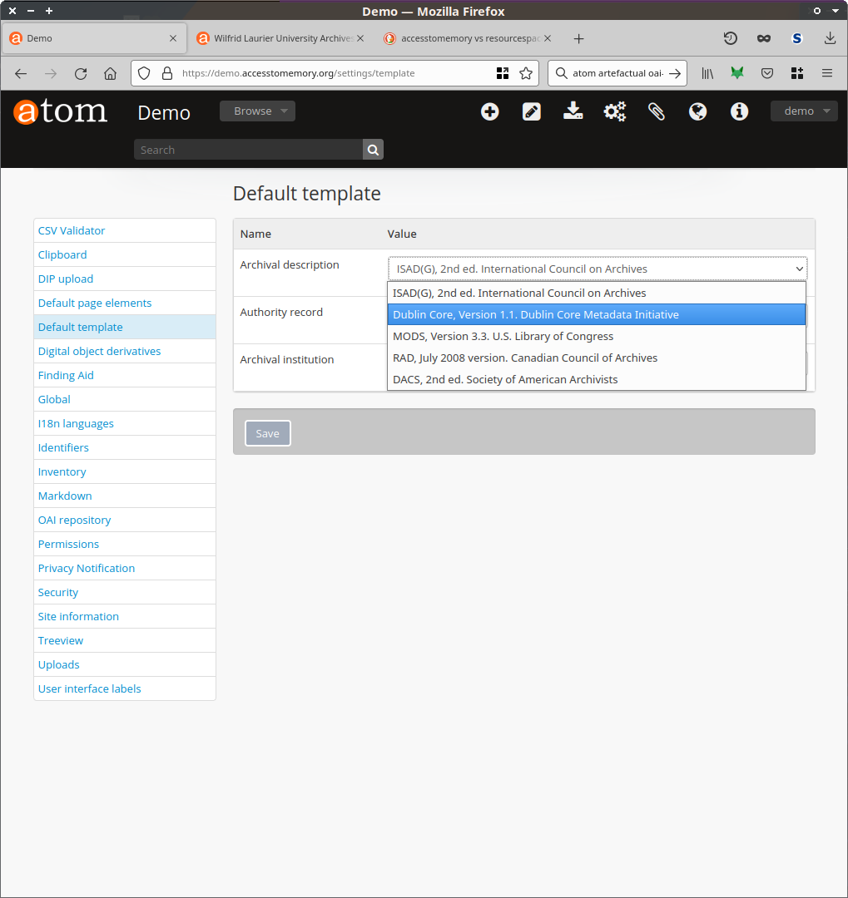Viewport: 848px width, 898px height.
Task: Click the search magnifier button
Action: (373, 150)
